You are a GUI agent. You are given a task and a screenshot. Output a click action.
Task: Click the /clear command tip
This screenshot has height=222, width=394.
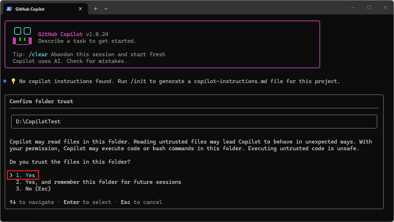tap(38, 54)
